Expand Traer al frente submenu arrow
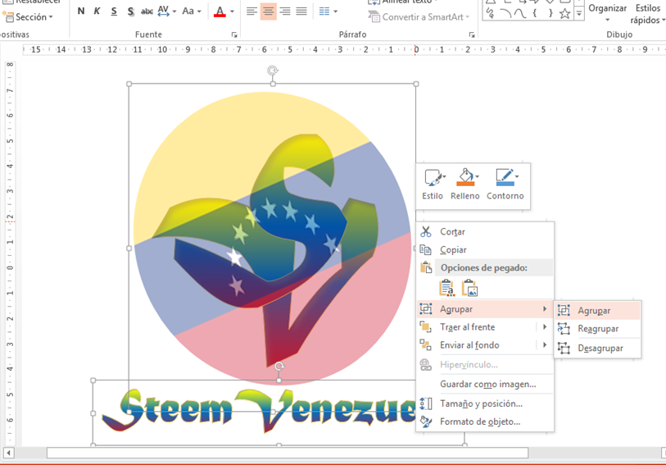 tap(545, 327)
